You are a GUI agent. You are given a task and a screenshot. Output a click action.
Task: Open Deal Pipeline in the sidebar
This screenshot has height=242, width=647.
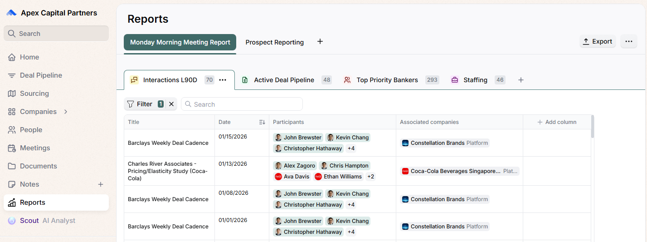tap(56, 75)
